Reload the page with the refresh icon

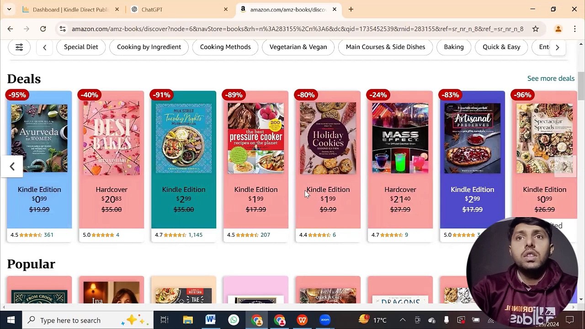tap(43, 29)
